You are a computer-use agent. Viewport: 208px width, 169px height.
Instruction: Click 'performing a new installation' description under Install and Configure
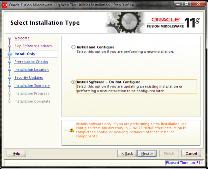coord(125,52)
